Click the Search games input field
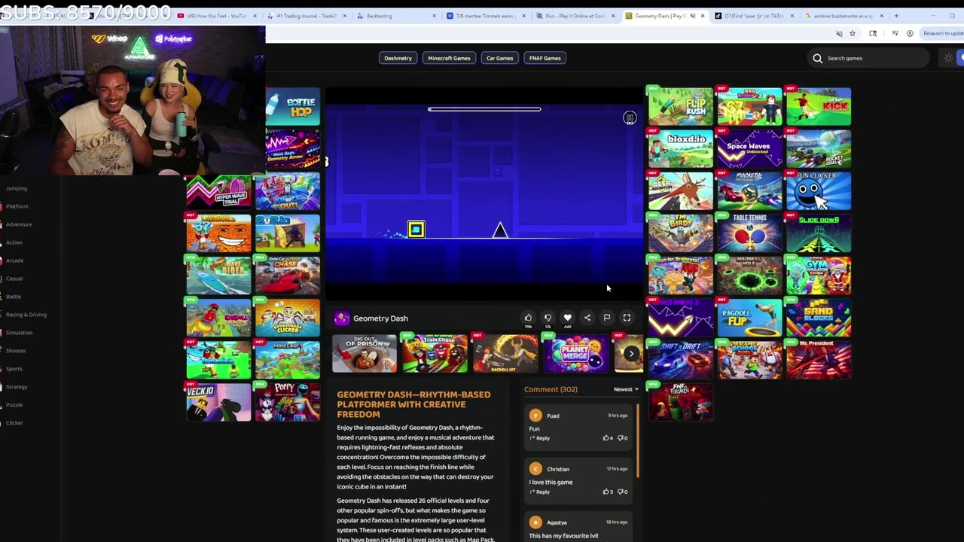Viewport: 964px width, 542px height. [x=868, y=58]
